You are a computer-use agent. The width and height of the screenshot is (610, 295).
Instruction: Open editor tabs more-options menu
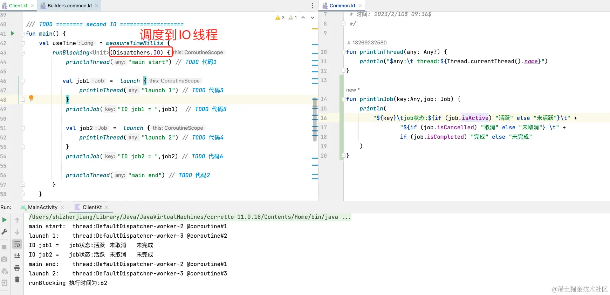[313, 6]
